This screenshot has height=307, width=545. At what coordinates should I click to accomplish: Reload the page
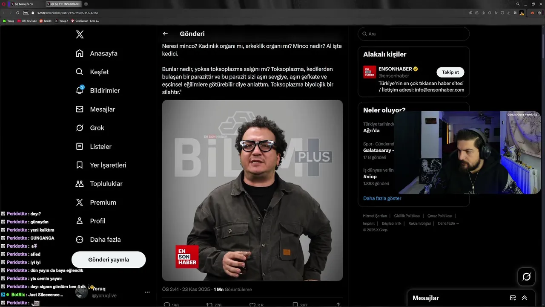pos(17,13)
